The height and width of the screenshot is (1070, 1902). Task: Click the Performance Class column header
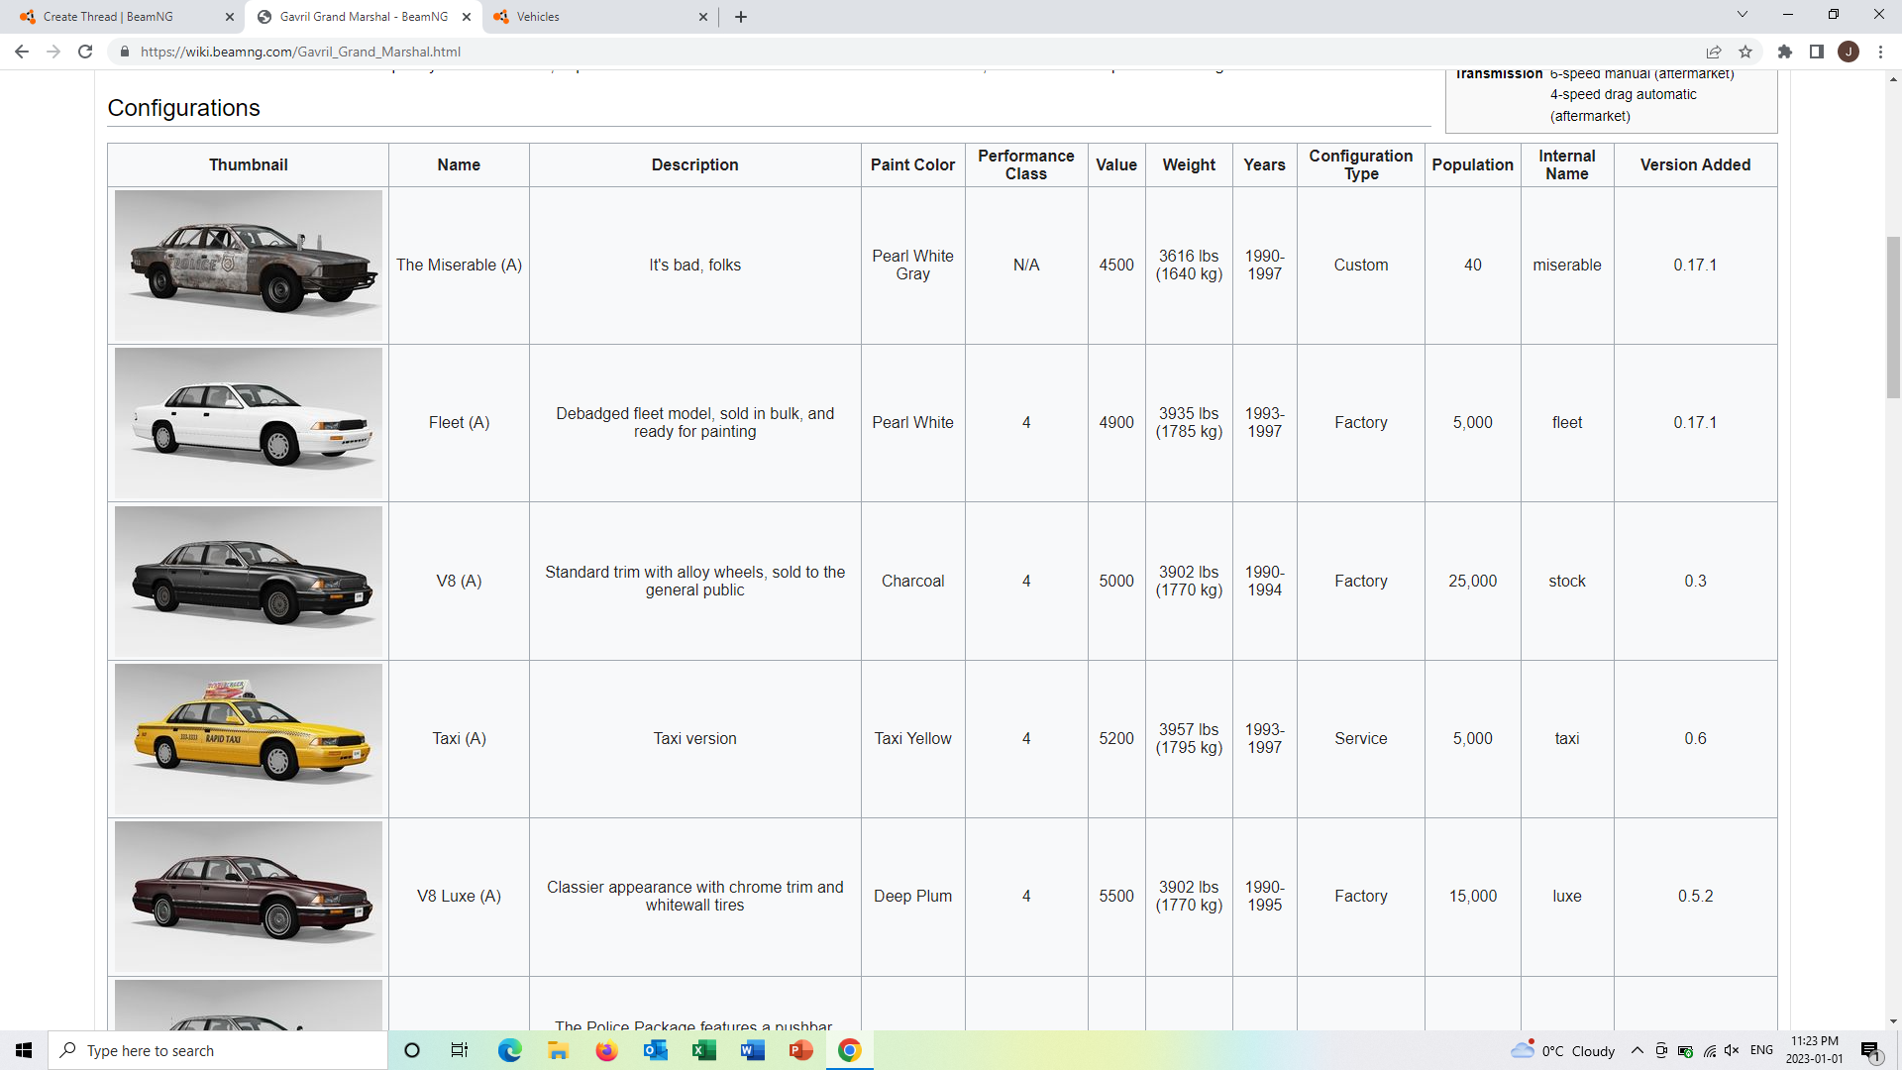point(1026,164)
